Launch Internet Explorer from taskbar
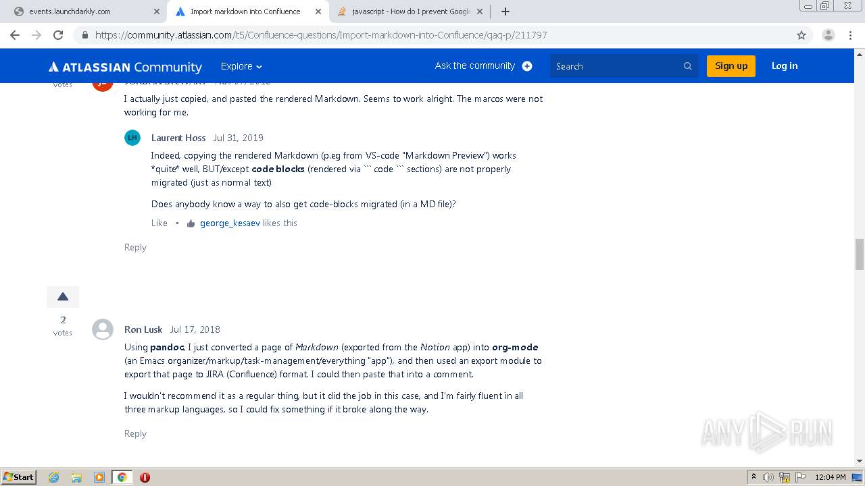This screenshot has height=486, width=865. coord(54,477)
